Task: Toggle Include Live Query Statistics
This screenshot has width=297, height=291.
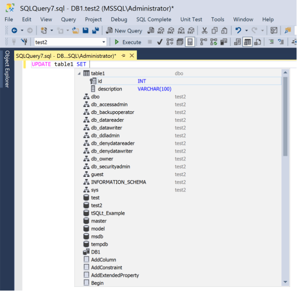Action: (x=213, y=42)
